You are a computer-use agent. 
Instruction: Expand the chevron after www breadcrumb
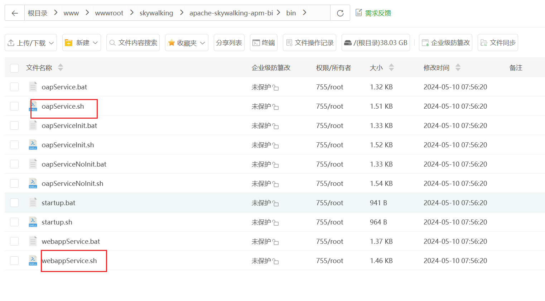[87, 13]
